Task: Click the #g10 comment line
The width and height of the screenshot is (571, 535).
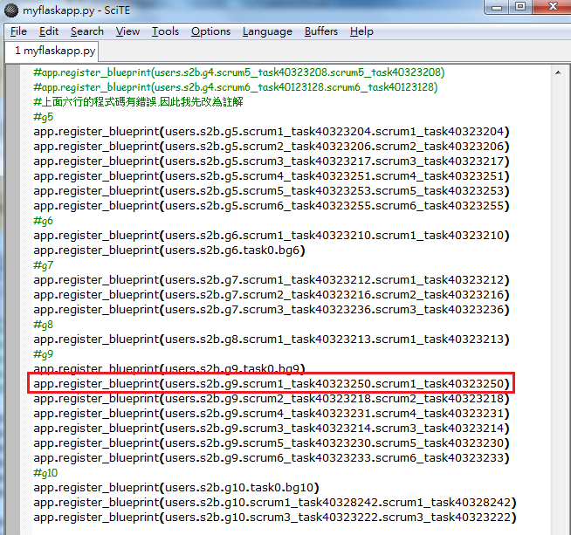Action: coord(45,473)
